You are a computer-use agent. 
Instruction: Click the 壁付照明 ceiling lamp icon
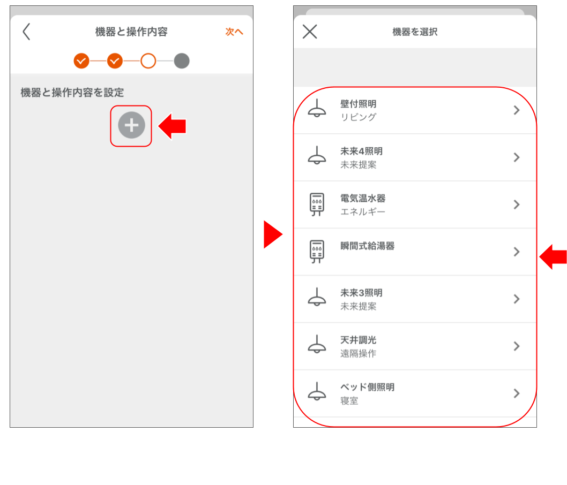pos(317,110)
